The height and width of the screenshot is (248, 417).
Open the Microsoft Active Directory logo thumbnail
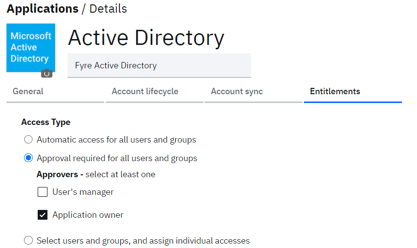(31, 48)
